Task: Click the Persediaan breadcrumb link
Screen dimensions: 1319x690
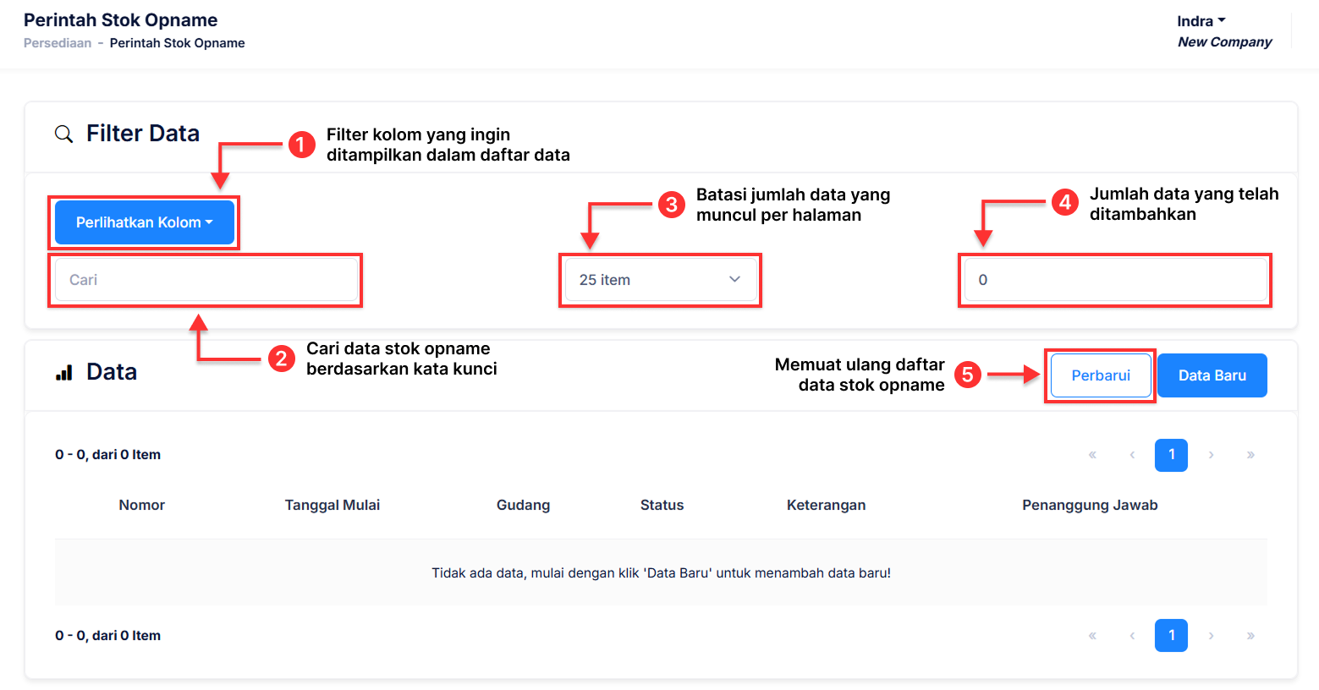Action: tap(57, 42)
